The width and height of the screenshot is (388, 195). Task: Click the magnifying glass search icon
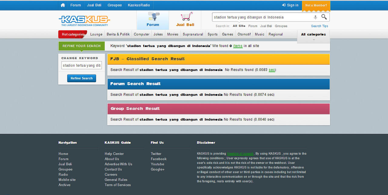click(x=324, y=17)
